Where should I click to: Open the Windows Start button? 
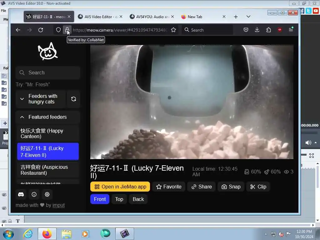tap(8, 234)
